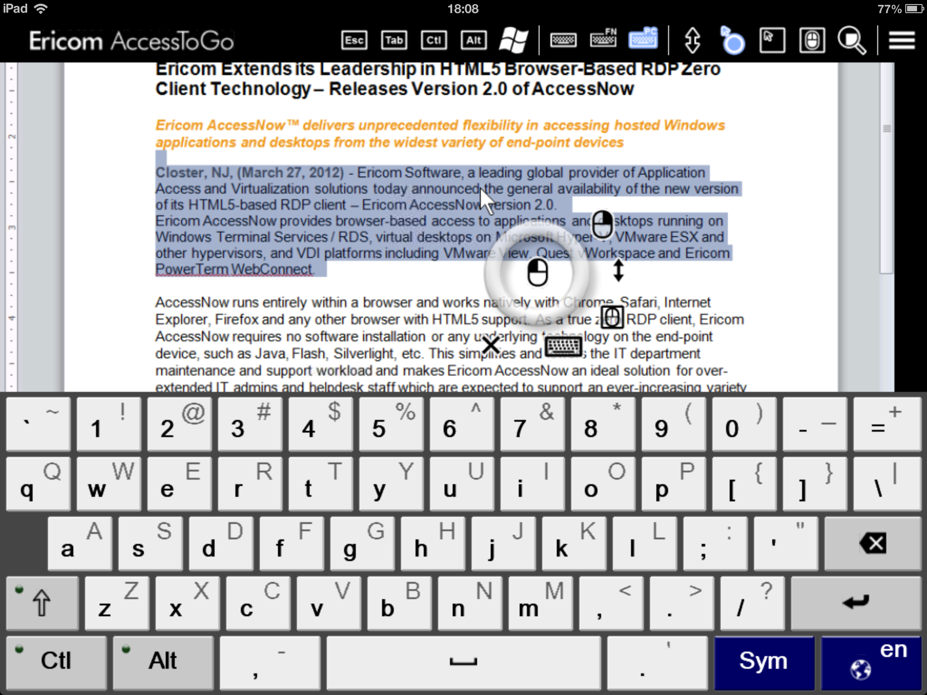Tap the 18:08 clock in the status bar
This screenshot has height=695, width=927.
(463, 9)
